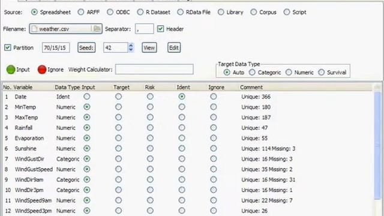Screen dimensions: 384x216
Task: Toggle the Header checkbox
Action: pyautogui.click(x=160, y=29)
